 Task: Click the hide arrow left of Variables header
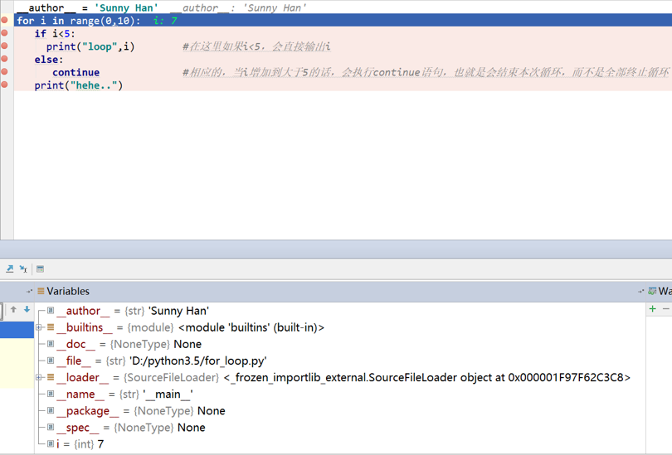click(29, 291)
